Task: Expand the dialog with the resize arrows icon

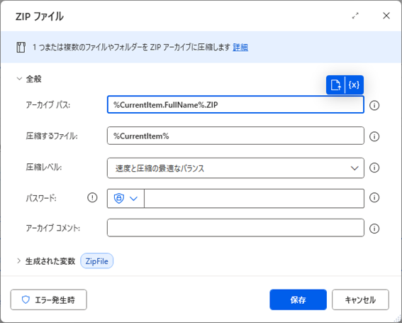Action: 355,16
